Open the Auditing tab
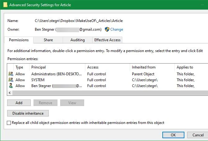The width and height of the screenshot is (208, 141). (78, 40)
